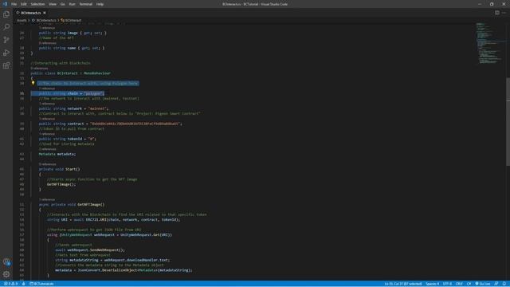This screenshot has height=287, width=510.
Task: Click the C# language mode indicator
Action: [x=469, y=284]
